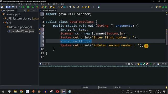Click the External Tools run icon
Screen dimensions: 168x94
click(37, 7)
